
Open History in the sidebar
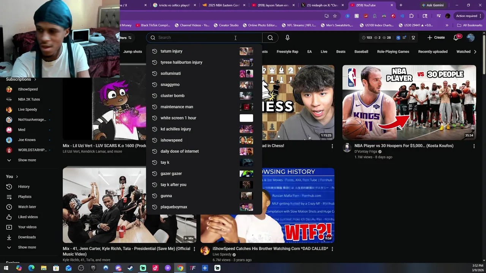24,187
